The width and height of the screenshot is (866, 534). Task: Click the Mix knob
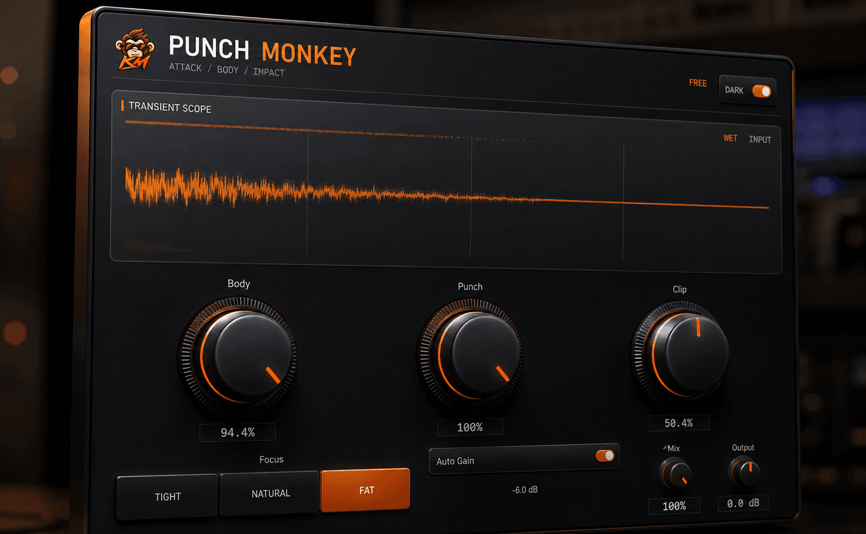click(x=675, y=473)
